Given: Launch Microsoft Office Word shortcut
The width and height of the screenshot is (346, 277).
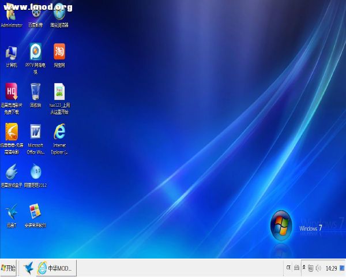Looking at the screenshot, I should [36, 132].
